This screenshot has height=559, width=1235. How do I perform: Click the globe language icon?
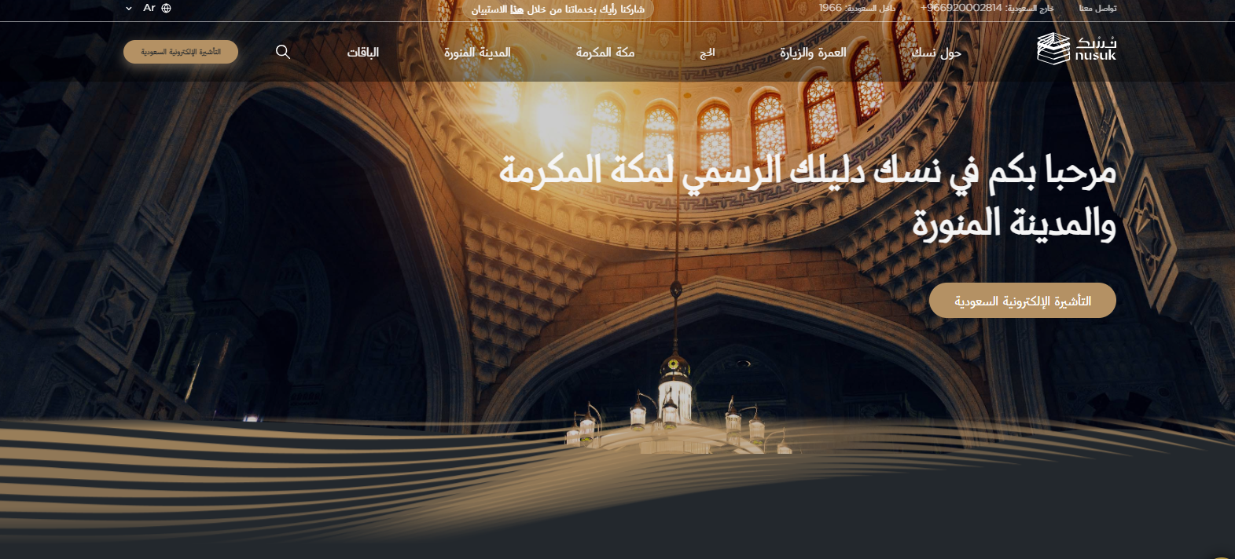tap(166, 8)
